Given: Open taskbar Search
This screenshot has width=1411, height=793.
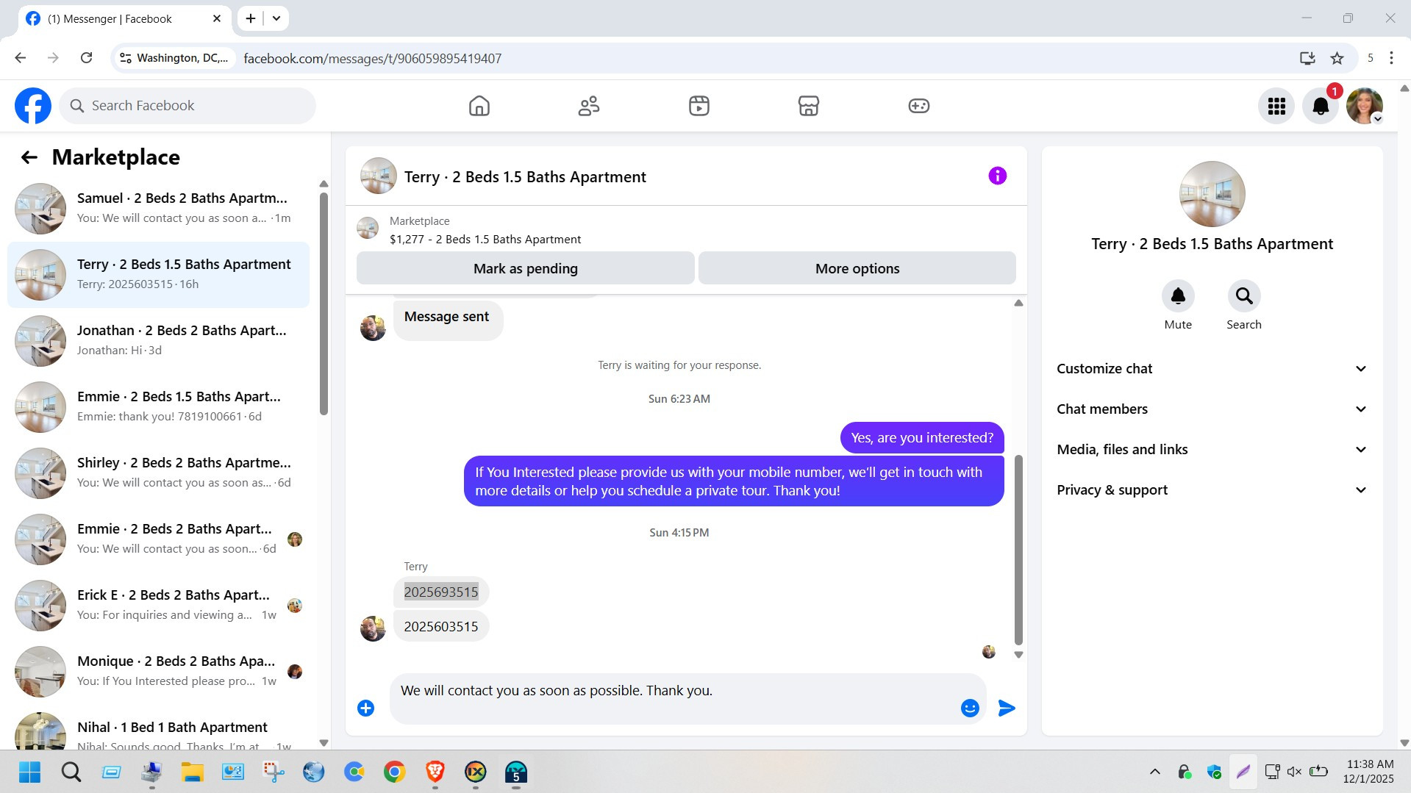Looking at the screenshot, I should pyautogui.click(x=71, y=772).
